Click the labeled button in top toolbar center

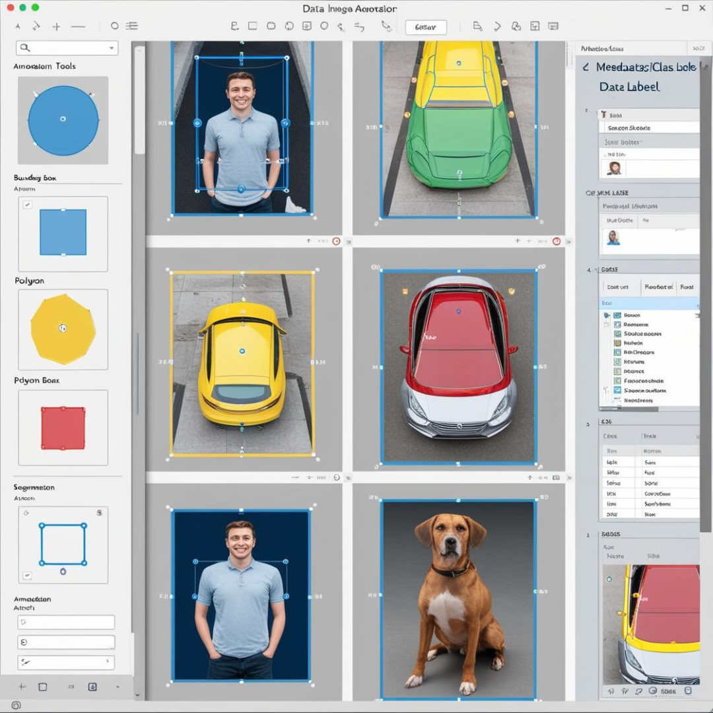(425, 27)
